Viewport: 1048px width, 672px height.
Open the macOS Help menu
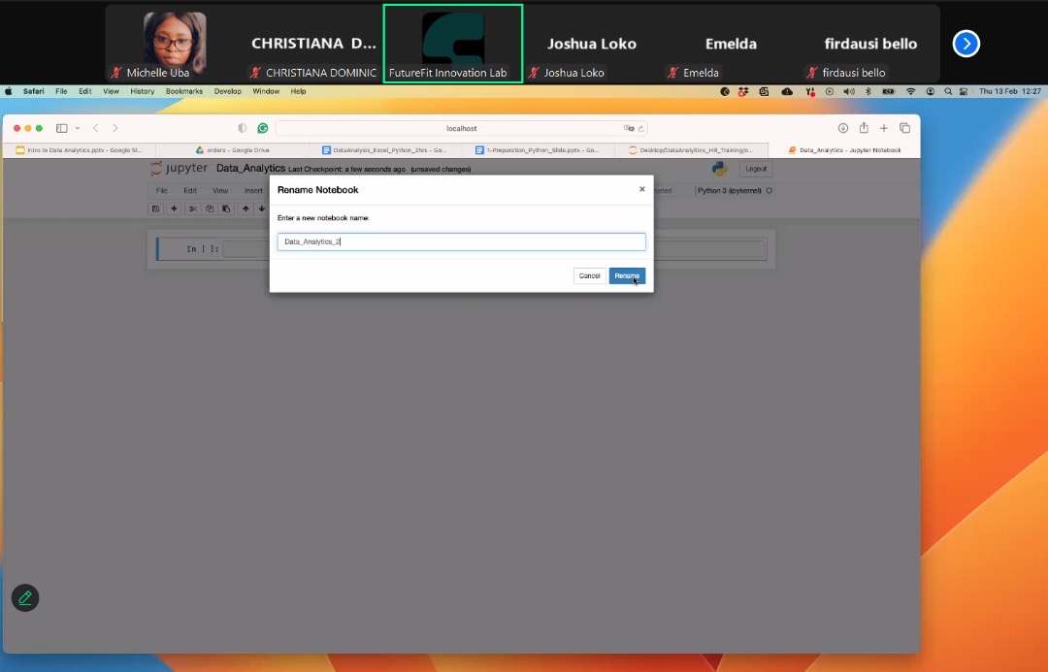click(298, 91)
